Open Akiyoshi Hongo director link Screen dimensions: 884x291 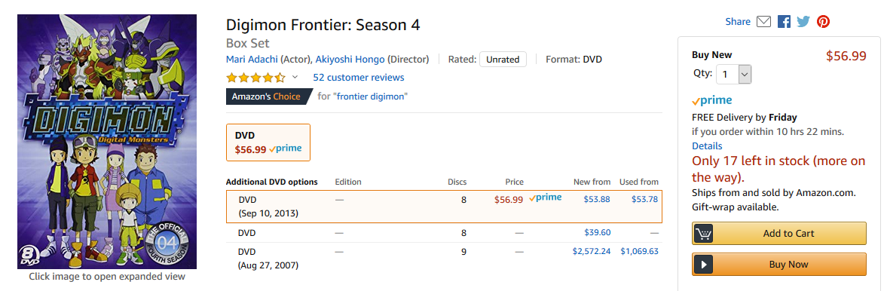coord(350,60)
